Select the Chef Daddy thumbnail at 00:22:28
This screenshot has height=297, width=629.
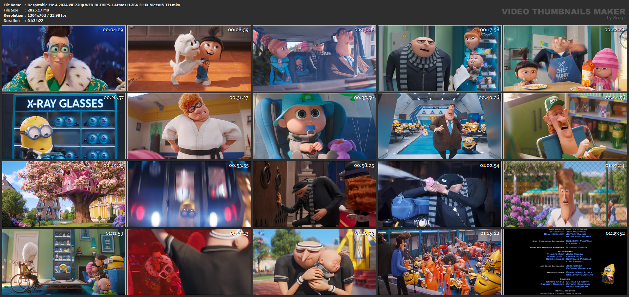565,58
